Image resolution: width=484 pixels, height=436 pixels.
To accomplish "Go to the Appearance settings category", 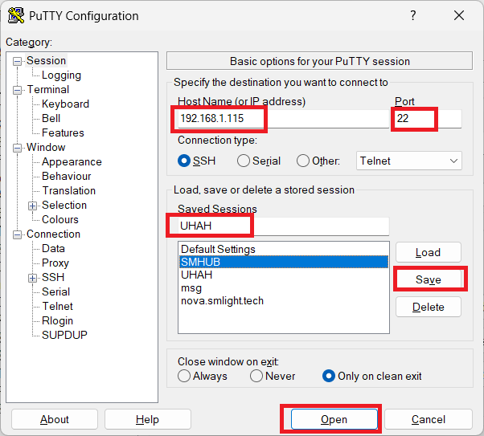I will 72,162.
